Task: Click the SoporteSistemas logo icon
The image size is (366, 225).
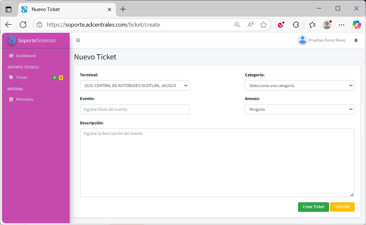Action: [12, 40]
